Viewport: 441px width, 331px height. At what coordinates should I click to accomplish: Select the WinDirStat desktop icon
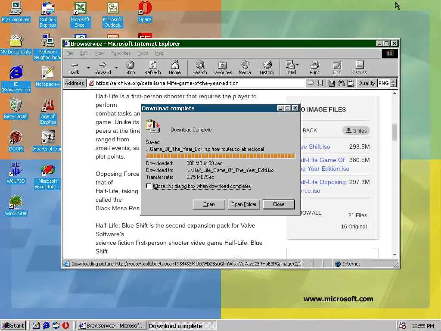click(x=16, y=206)
